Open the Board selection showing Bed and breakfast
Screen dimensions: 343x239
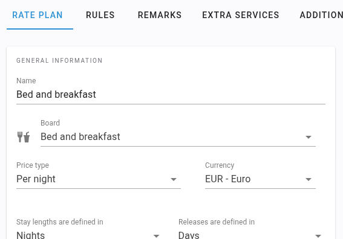178,137
